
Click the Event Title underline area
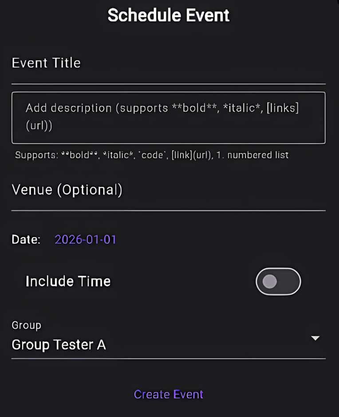pos(169,84)
